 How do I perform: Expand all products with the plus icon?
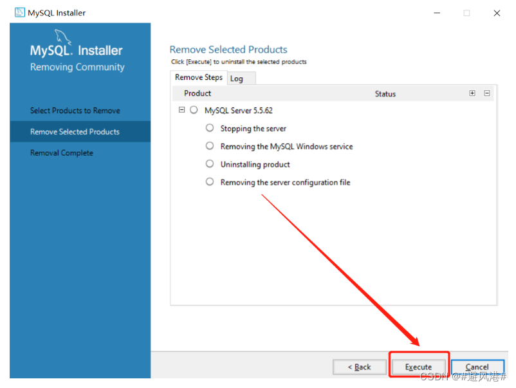coord(472,93)
